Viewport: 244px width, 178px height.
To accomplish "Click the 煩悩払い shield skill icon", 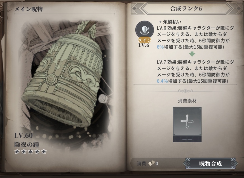I will [x=144, y=30].
